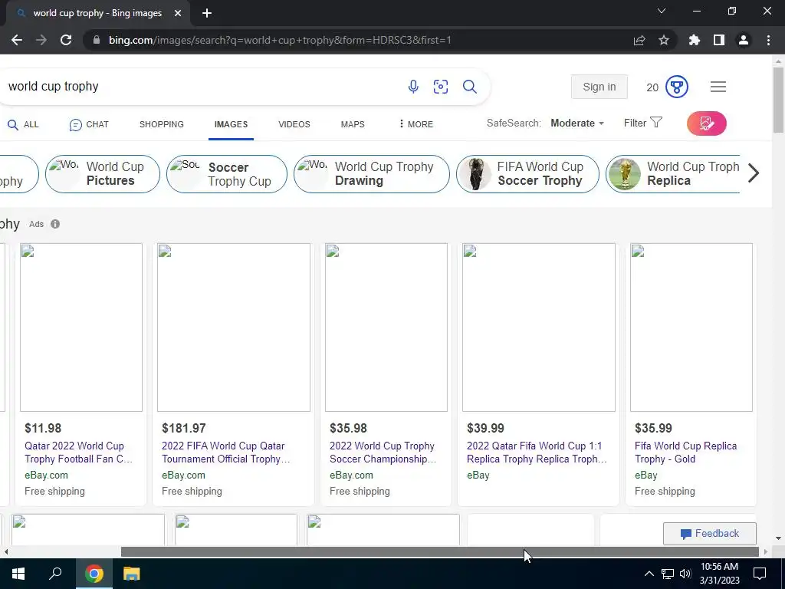Click the horizontal scrollbar left arrow
Screen dimensions: 785x589
5,551
